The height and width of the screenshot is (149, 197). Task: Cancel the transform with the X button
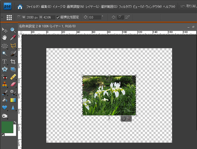click(x=129, y=119)
